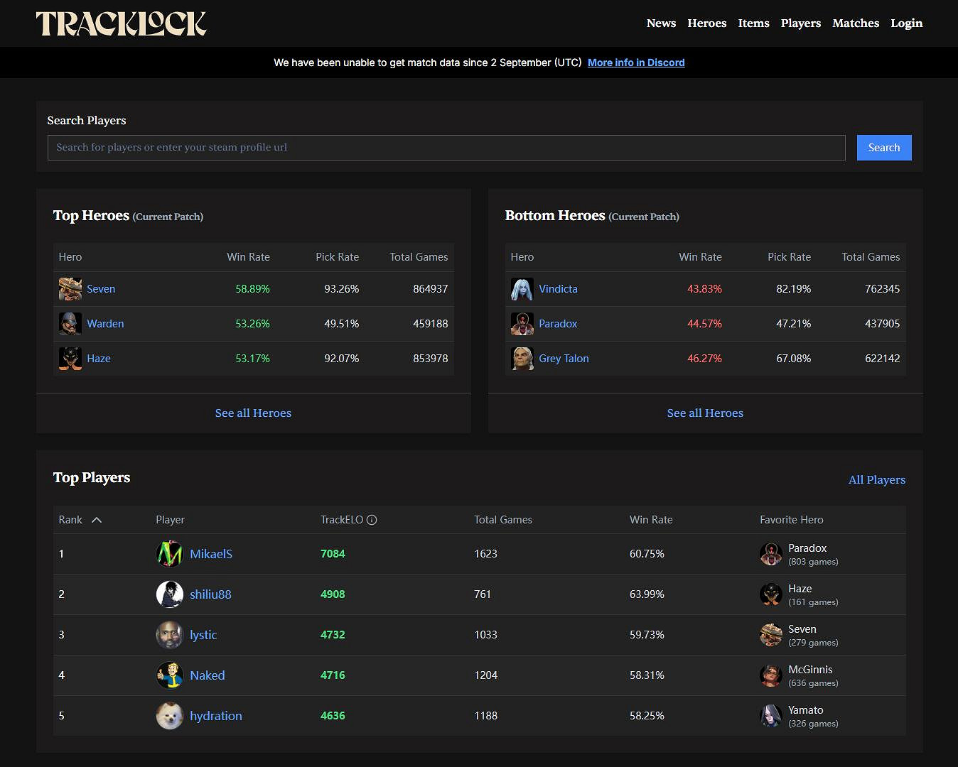This screenshot has width=958, height=767.
Task: Sort players by Total Games column
Action: (x=502, y=520)
